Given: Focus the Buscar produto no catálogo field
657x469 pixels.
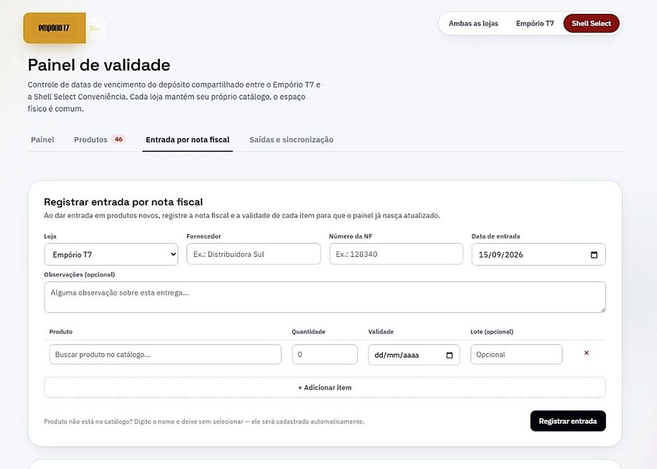Looking at the screenshot, I should 166,354.
